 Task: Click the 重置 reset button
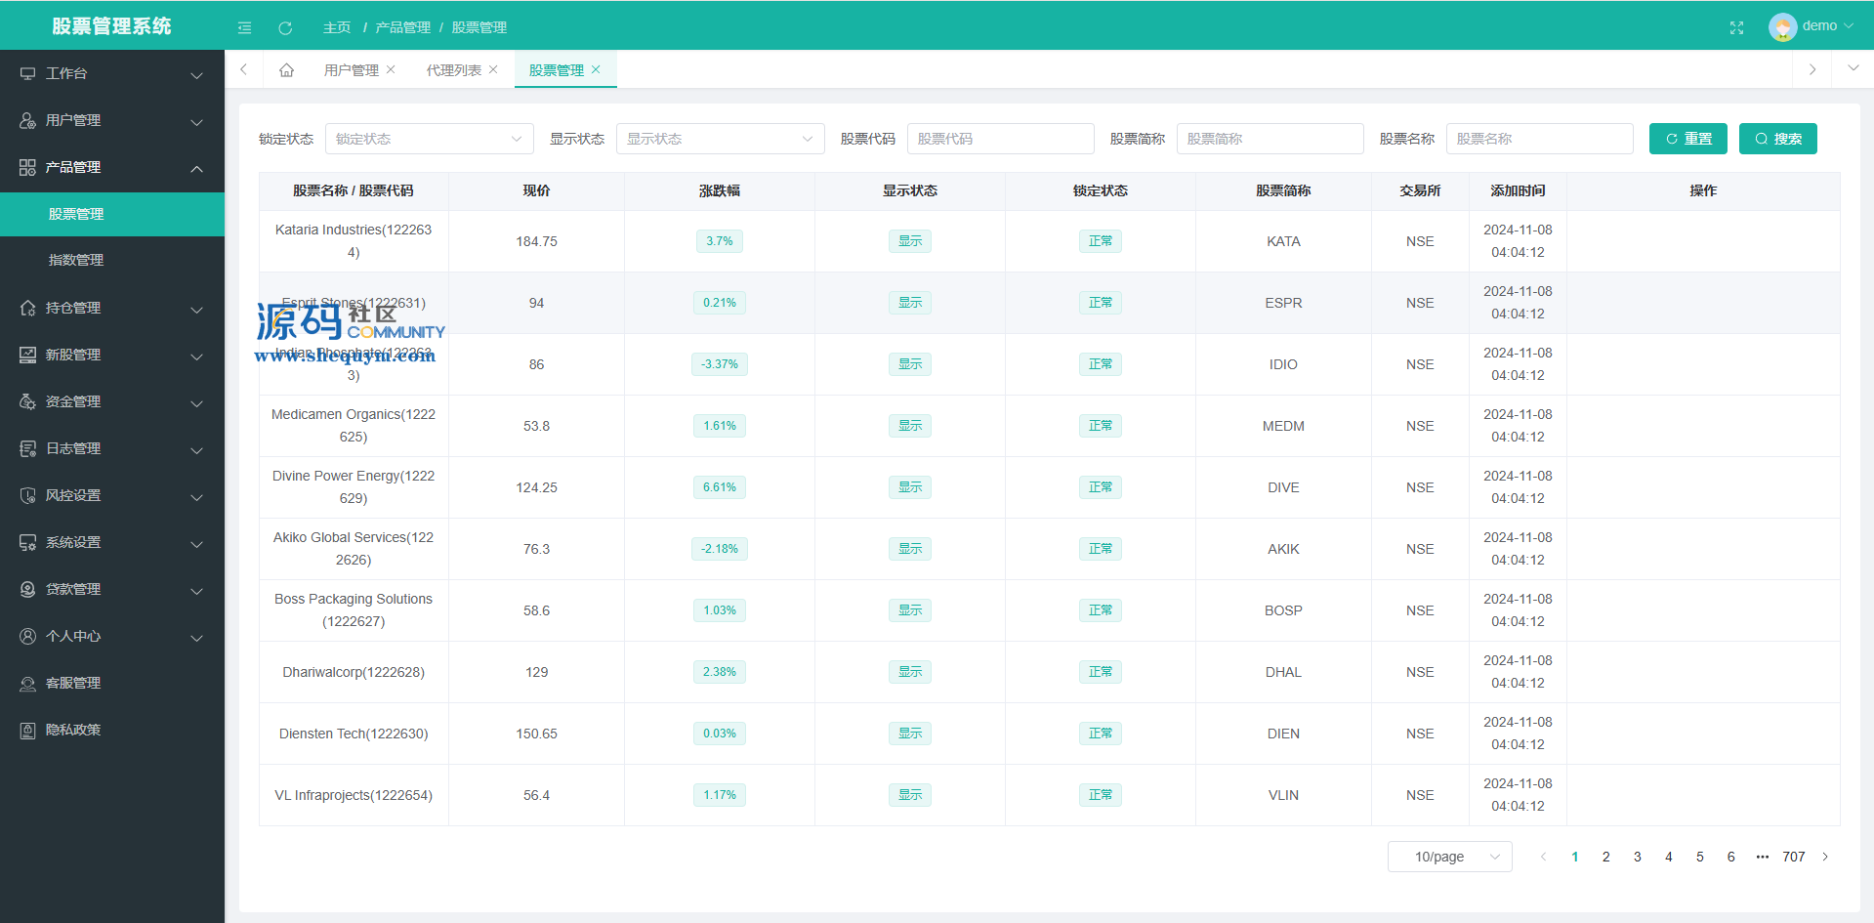[x=1687, y=139]
